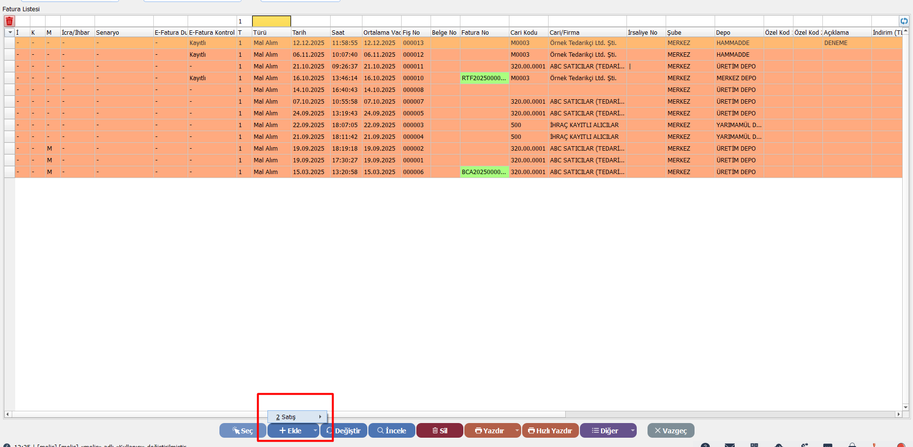Open the grid column selector dropdown
The height and width of the screenshot is (447, 913).
10,32
